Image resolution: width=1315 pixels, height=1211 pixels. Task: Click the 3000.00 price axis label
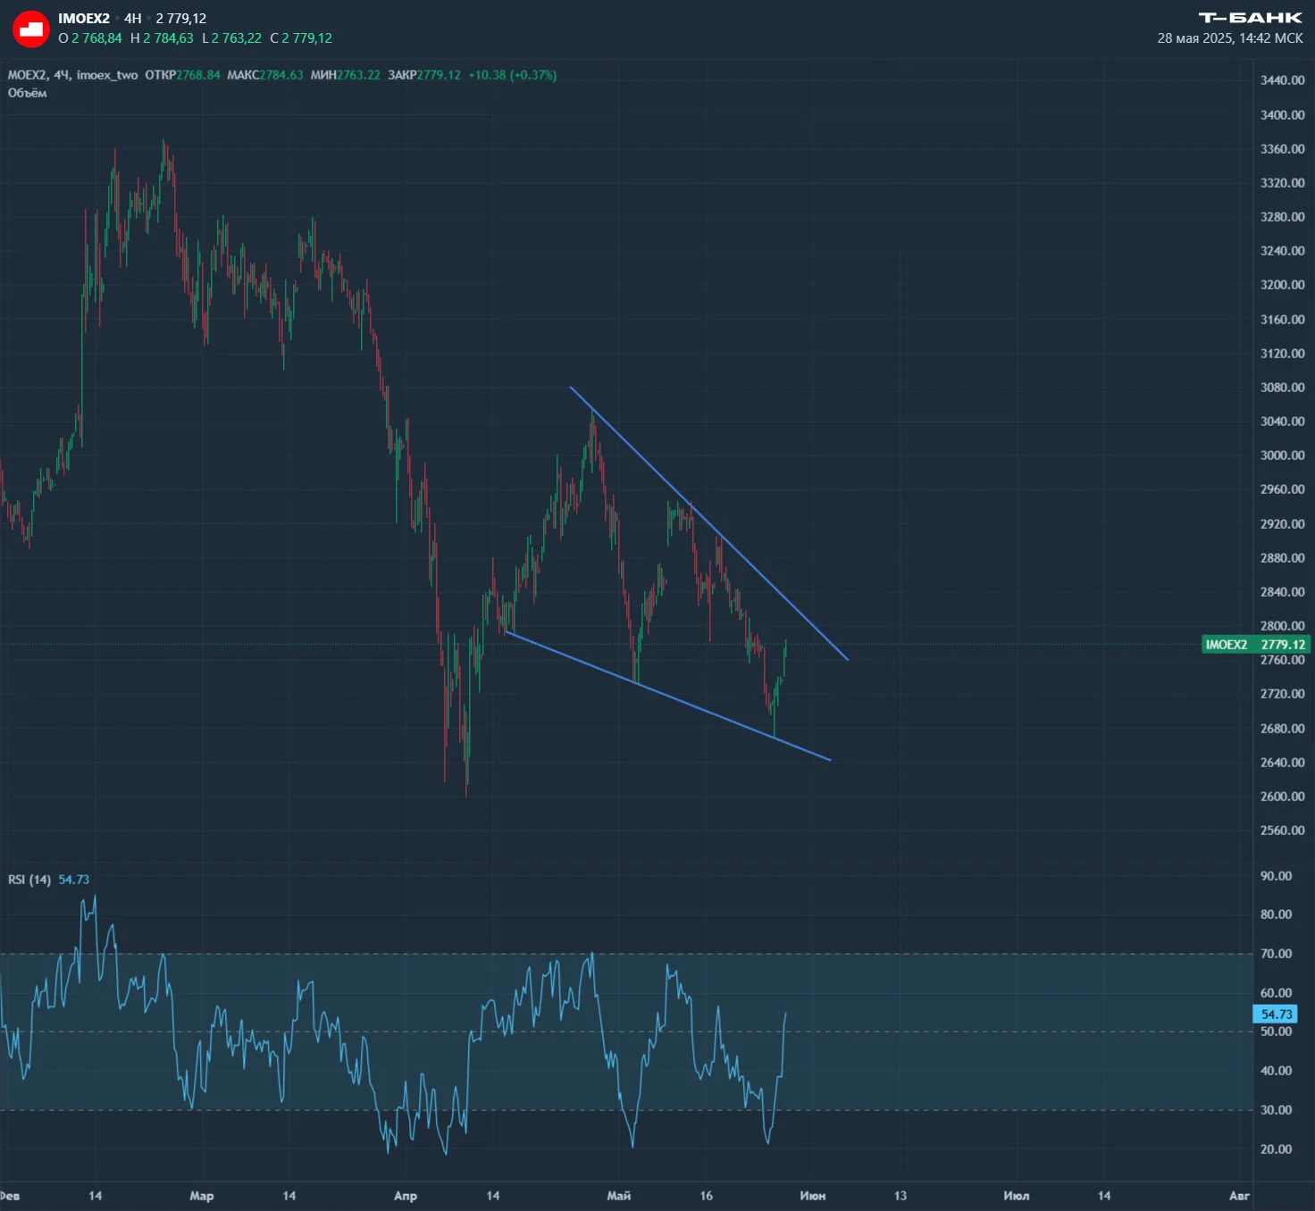click(x=1282, y=455)
